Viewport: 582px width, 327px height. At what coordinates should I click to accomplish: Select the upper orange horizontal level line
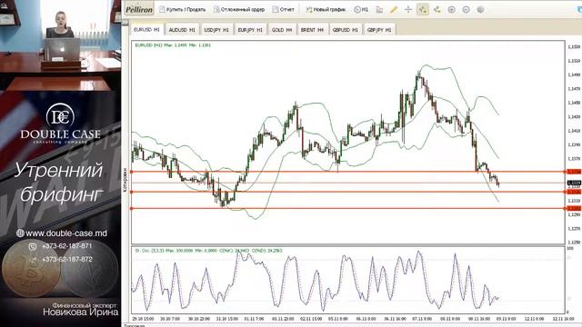(x=347, y=172)
